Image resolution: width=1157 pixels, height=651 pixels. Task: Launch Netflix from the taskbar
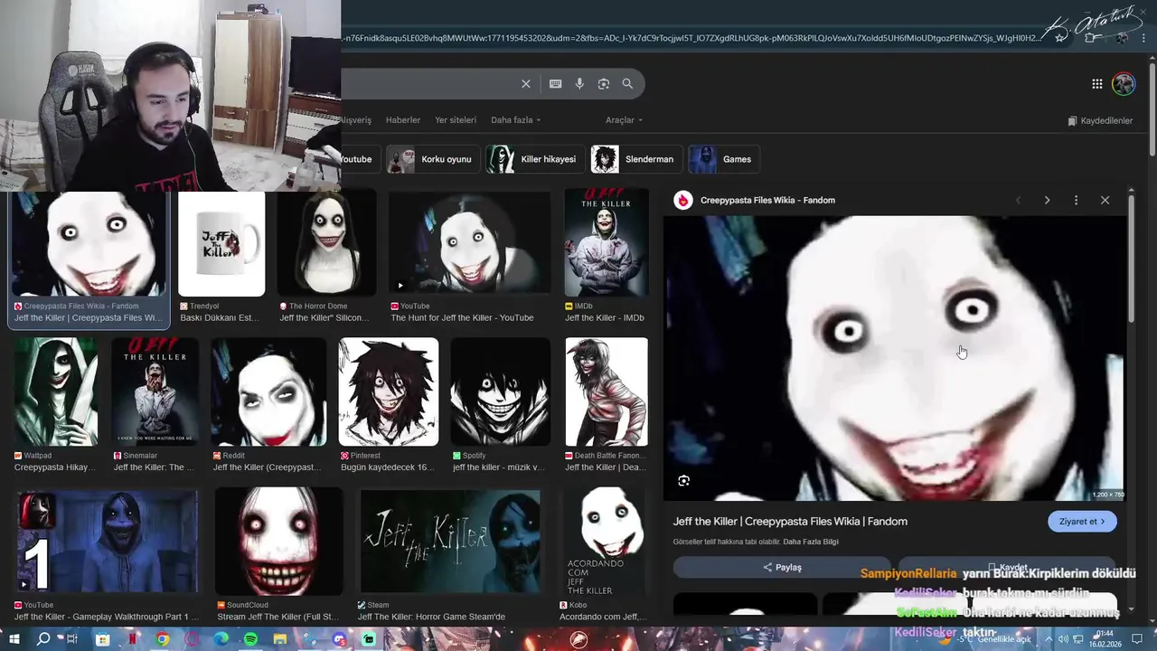tap(133, 639)
